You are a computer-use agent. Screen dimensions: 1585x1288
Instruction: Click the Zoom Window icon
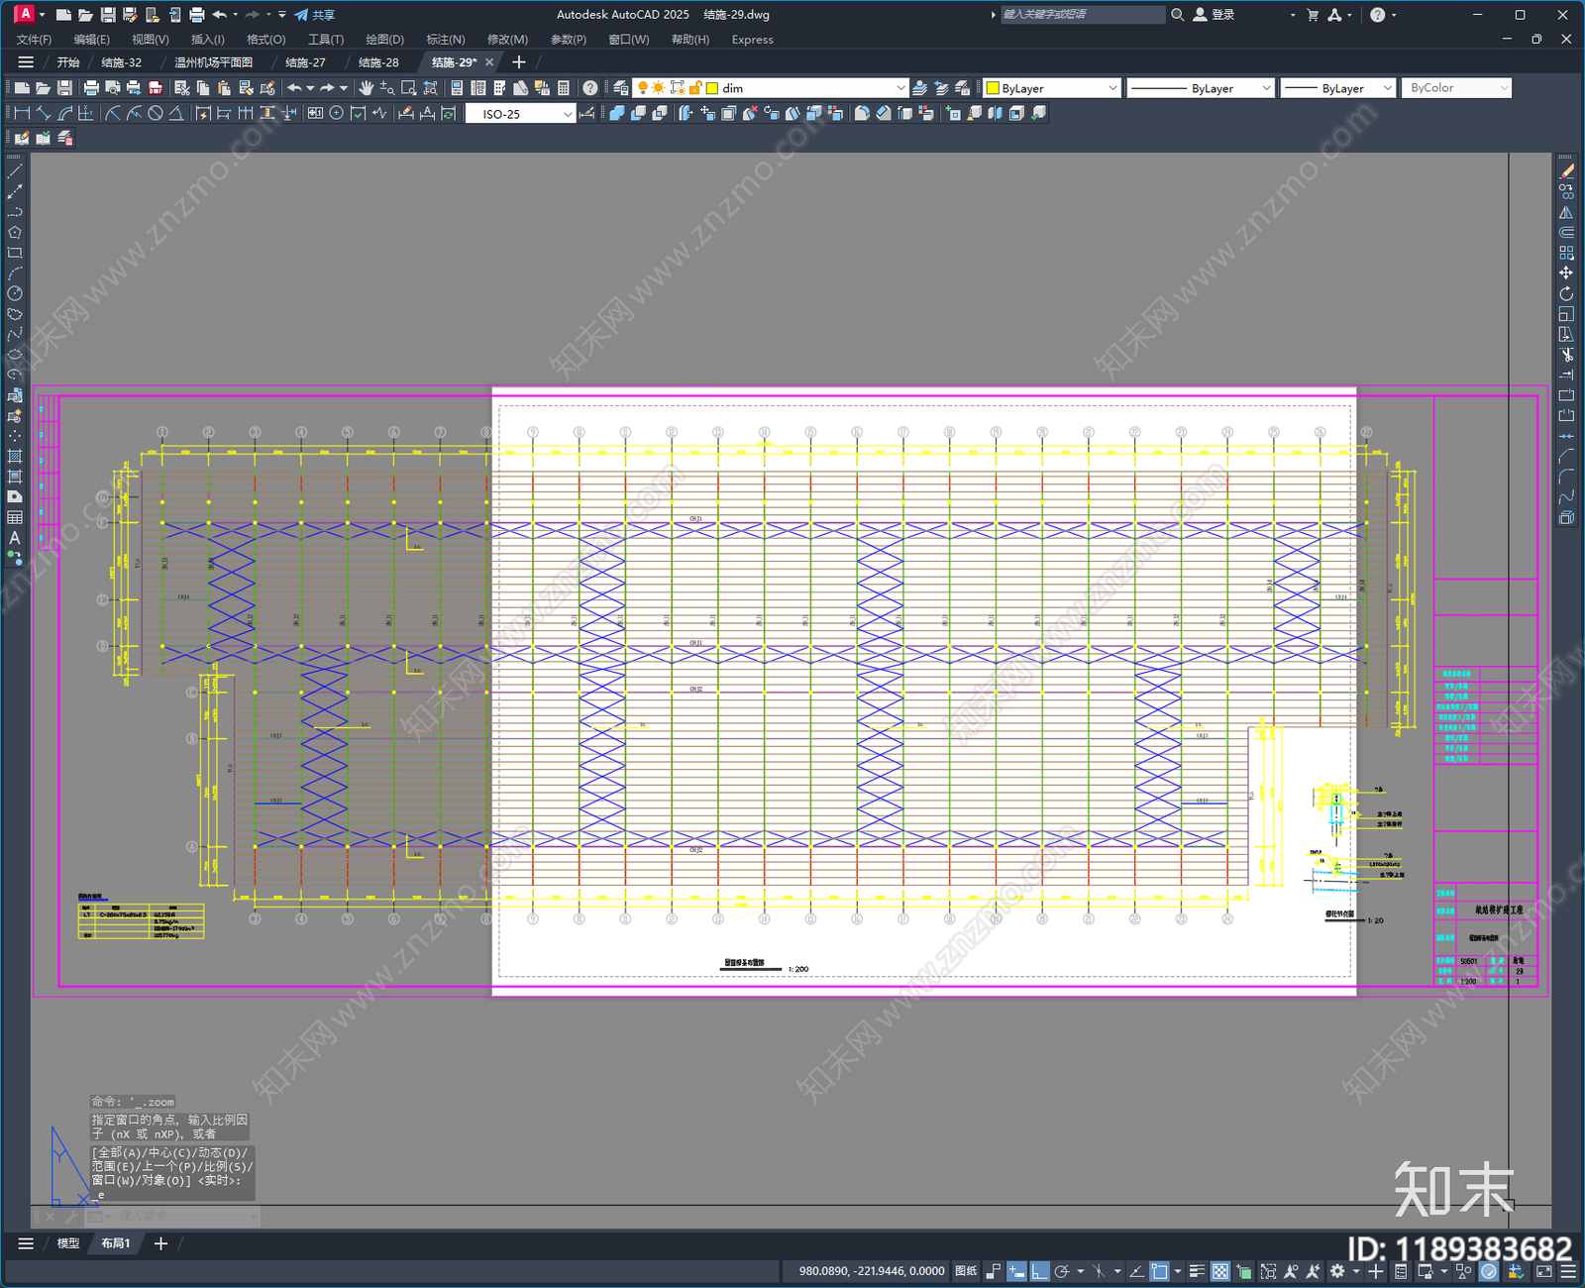(408, 88)
